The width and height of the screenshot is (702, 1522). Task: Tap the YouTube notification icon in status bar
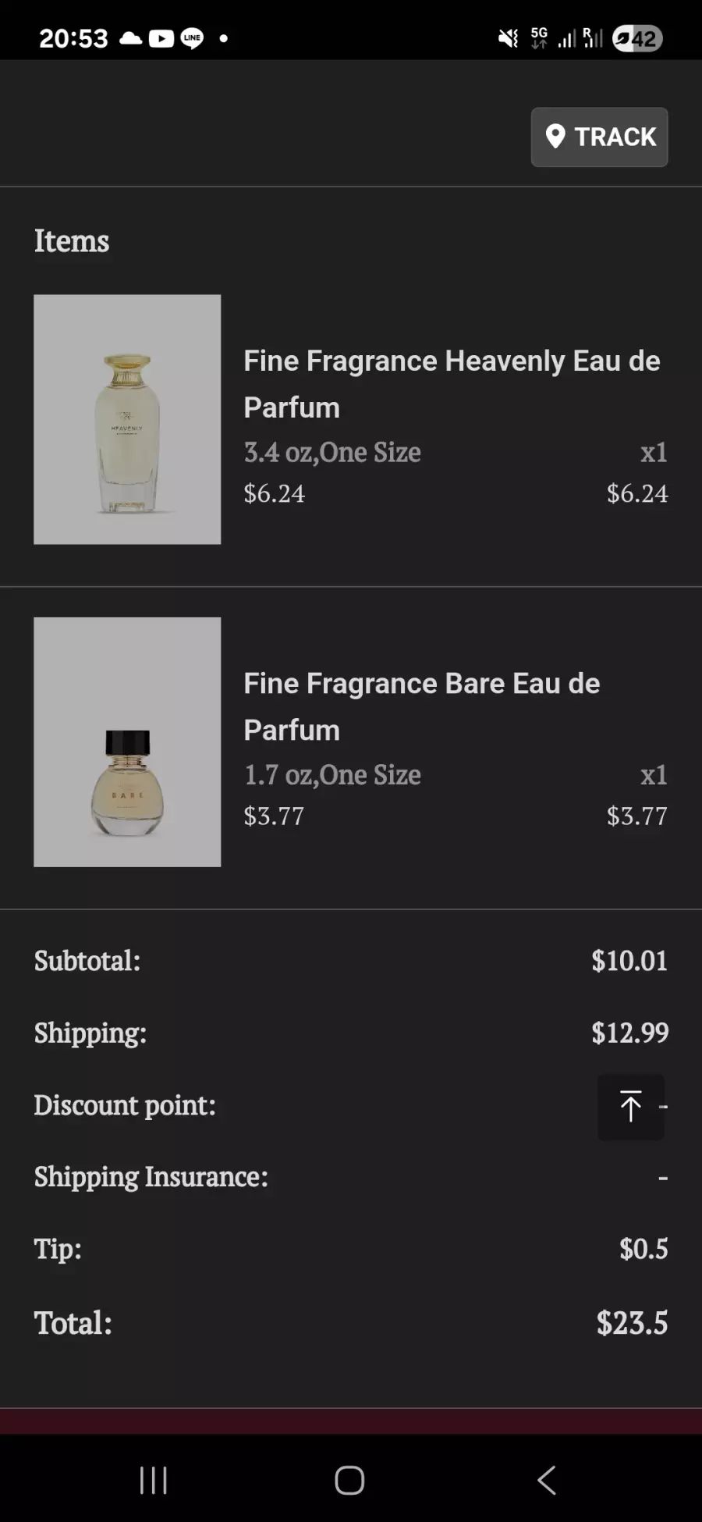pos(161,38)
